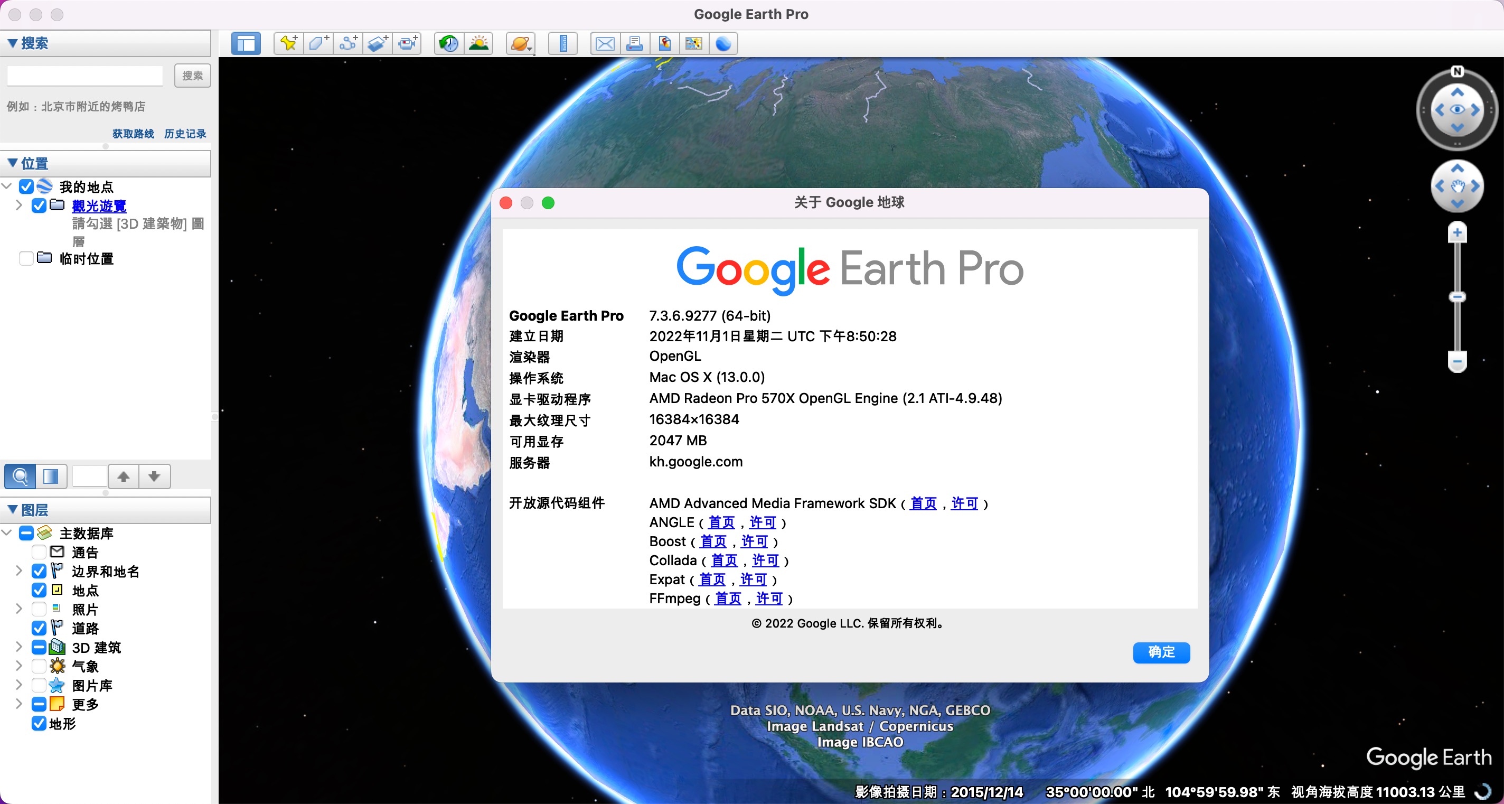Expand the 3D 建筑 layer tree item
1504x804 pixels.
click(17, 647)
